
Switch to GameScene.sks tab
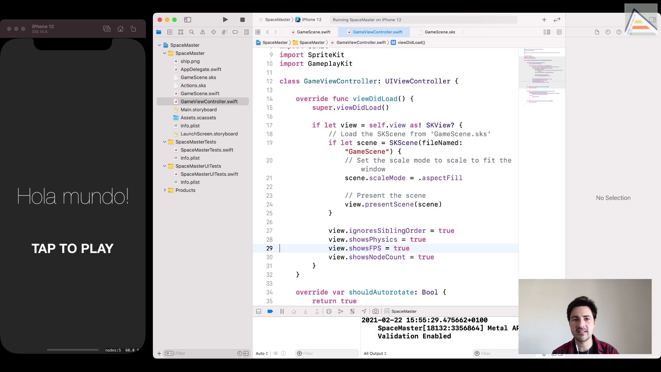(x=437, y=32)
